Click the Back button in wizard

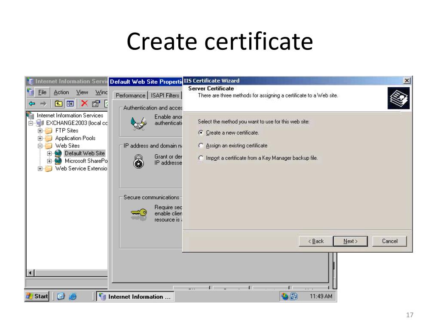[316, 241]
